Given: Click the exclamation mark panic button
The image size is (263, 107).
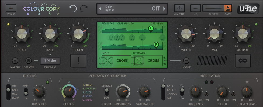Looking at the screenshot, I should point(78,61).
